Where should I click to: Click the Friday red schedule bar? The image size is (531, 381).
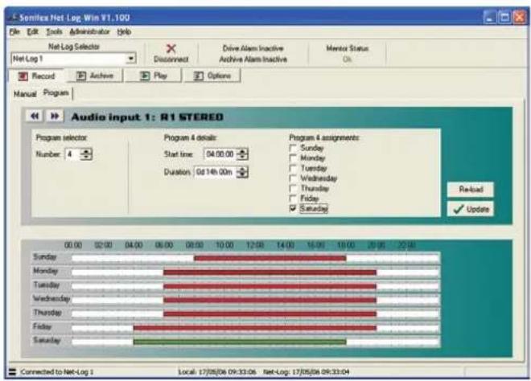(255, 328)
